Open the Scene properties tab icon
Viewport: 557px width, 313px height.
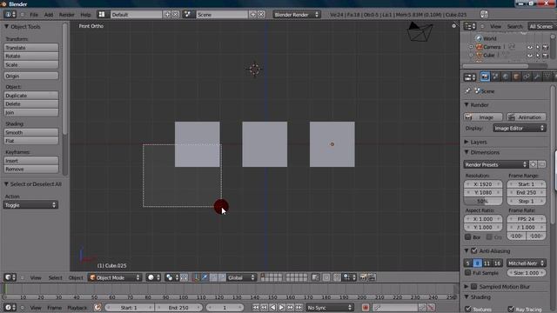click(495, 77)
